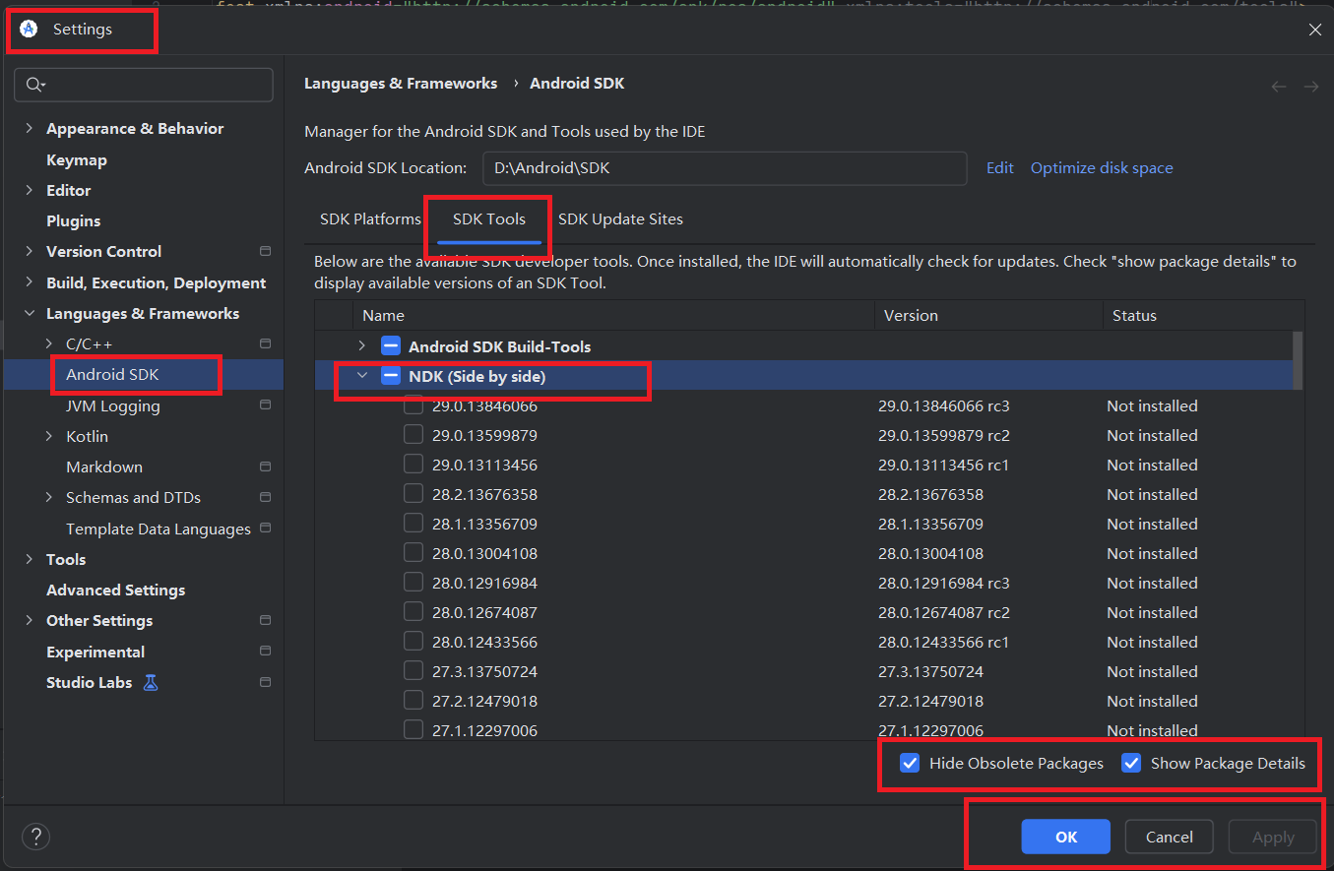Expand the Kotlin settings node
The image size is (1334, 871).
coord(49,436)
